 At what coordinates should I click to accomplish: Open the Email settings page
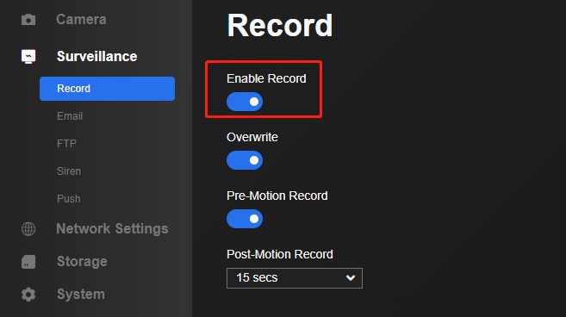pyautogui.click(x=70, y=116)
